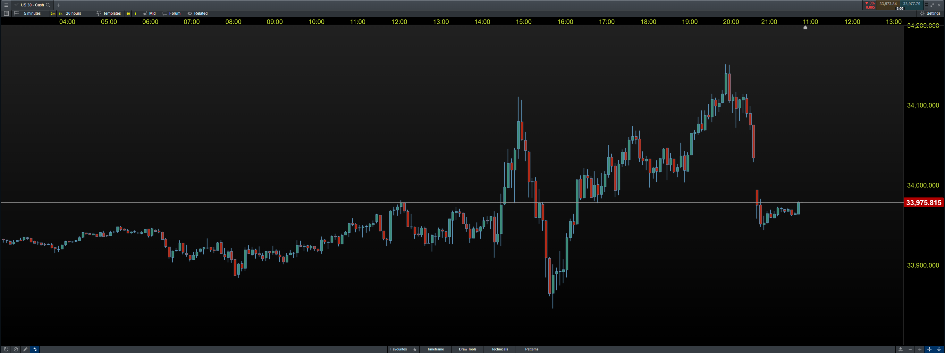This screenshot has height=353, width=945.
Task: Click the star icon beside Favourites
Action: (x=415, y=349)
